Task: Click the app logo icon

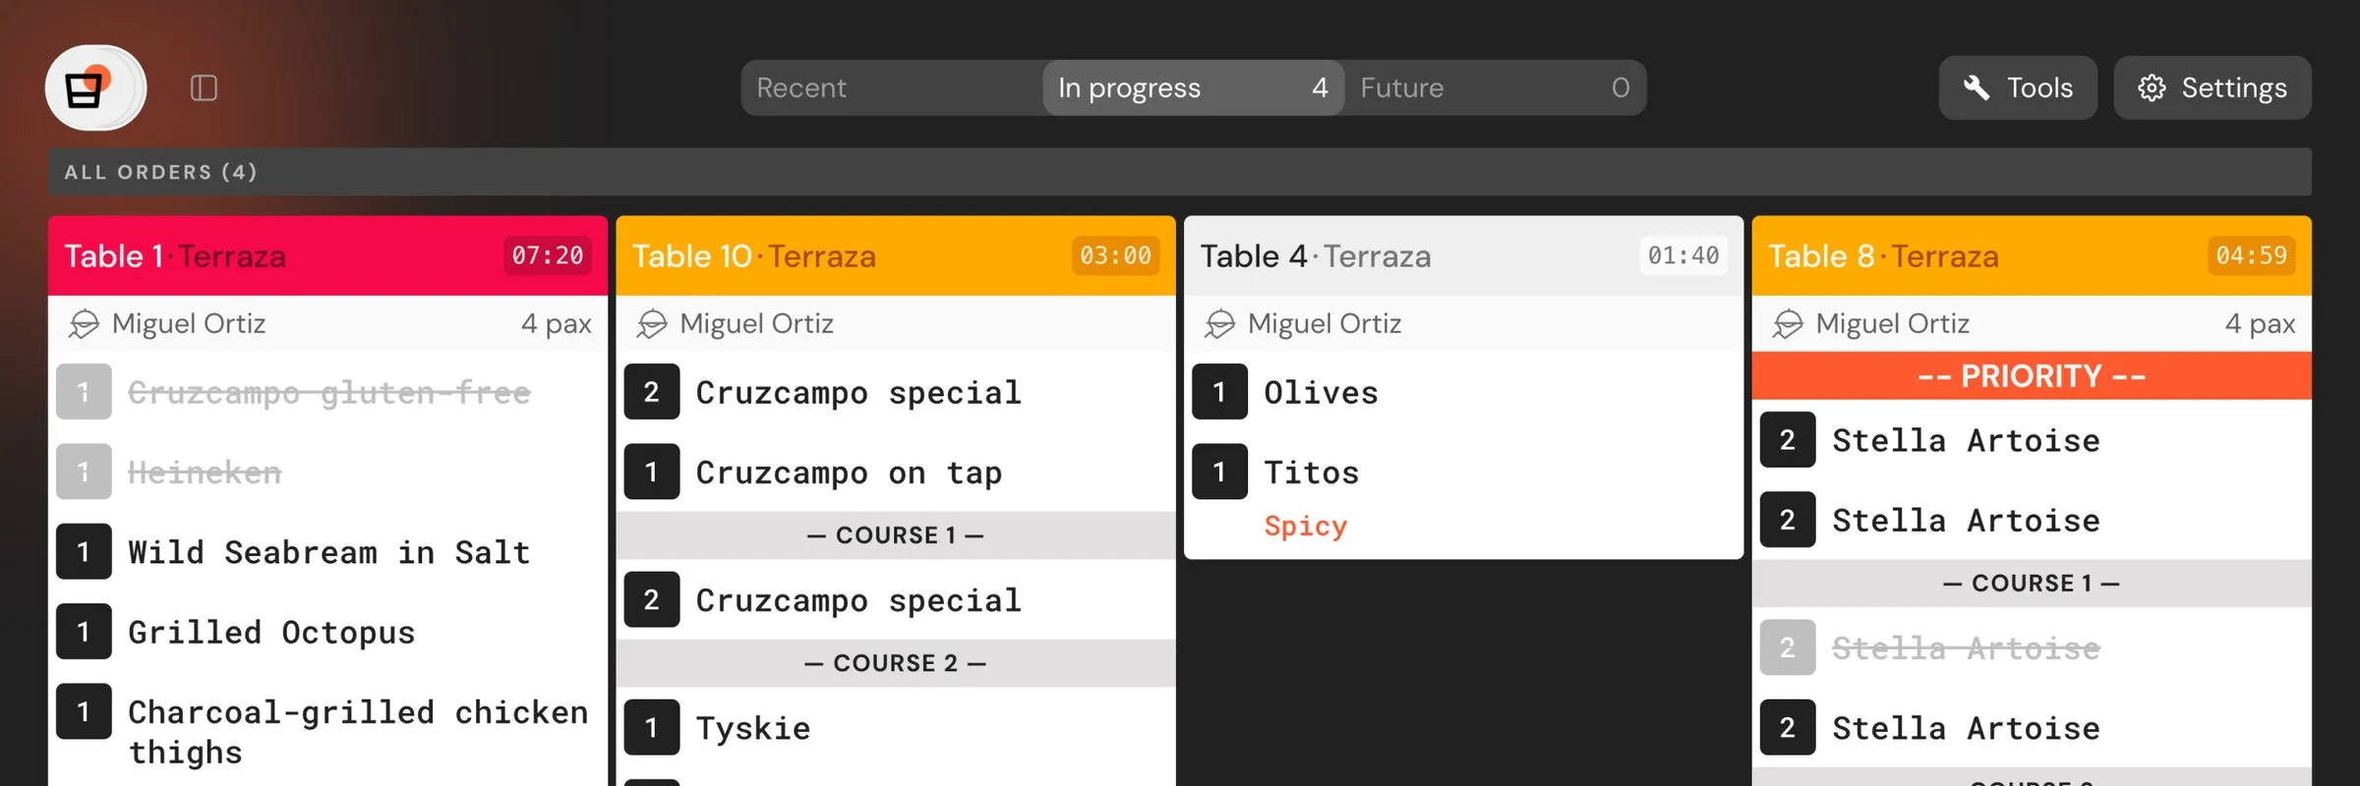Action: click(95, 88)
